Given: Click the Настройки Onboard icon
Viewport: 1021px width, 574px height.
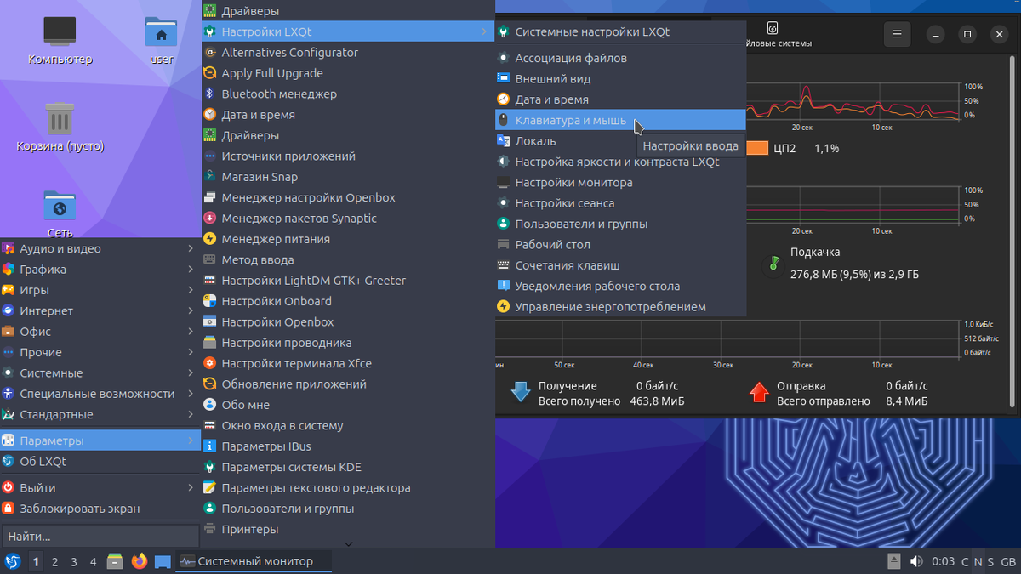Looking at the screenshot, I should click(x=210, y=301).
